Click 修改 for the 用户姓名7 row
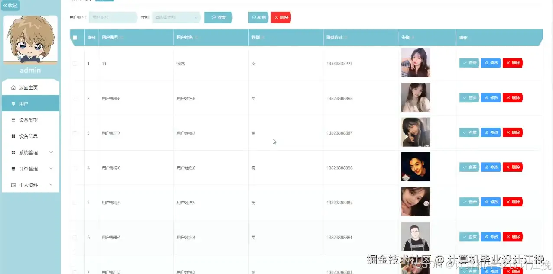Screen dimensions: 553x274 click(491, 132)
